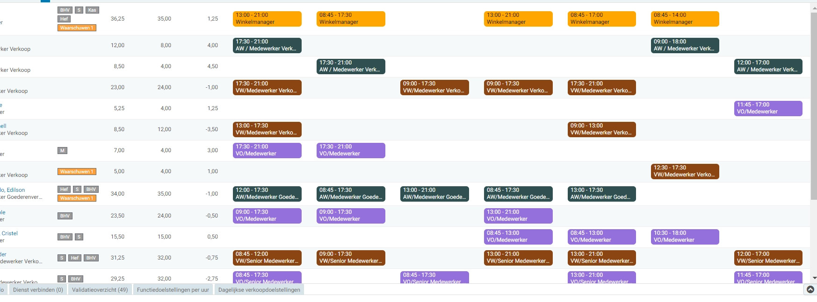
Task: Click the 09:00 - 18:00 AW / Medewerker shift
Action: pyautogui.click(x=685, y=45)
